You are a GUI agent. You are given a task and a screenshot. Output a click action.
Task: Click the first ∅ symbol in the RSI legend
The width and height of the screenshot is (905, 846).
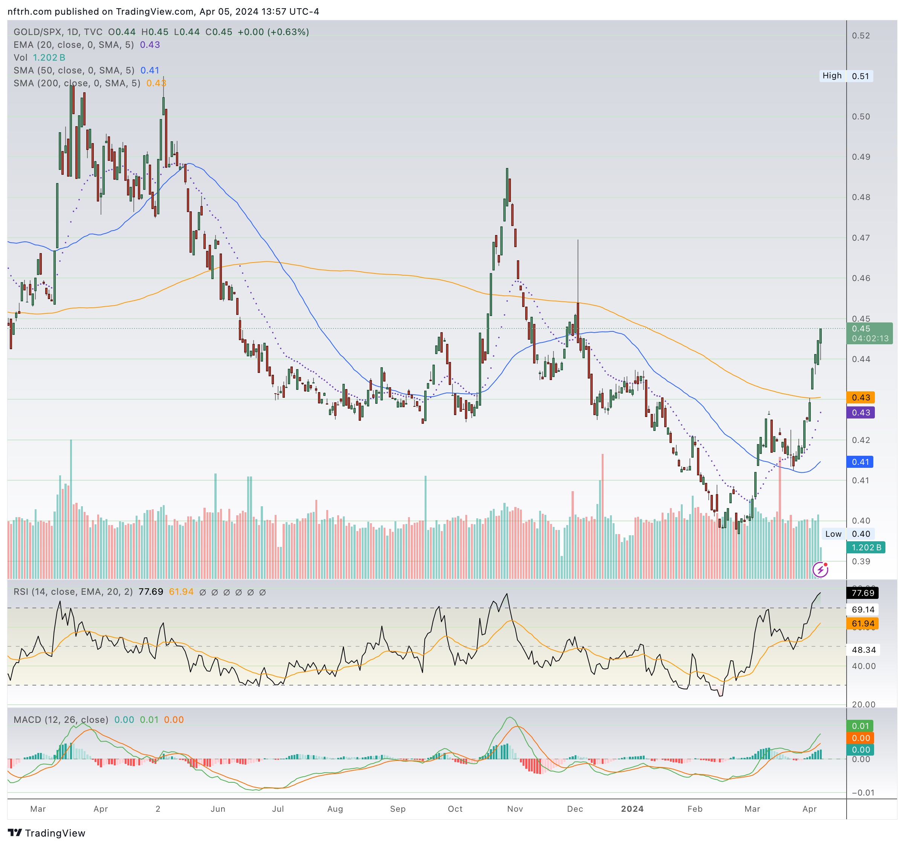[203, 592]
